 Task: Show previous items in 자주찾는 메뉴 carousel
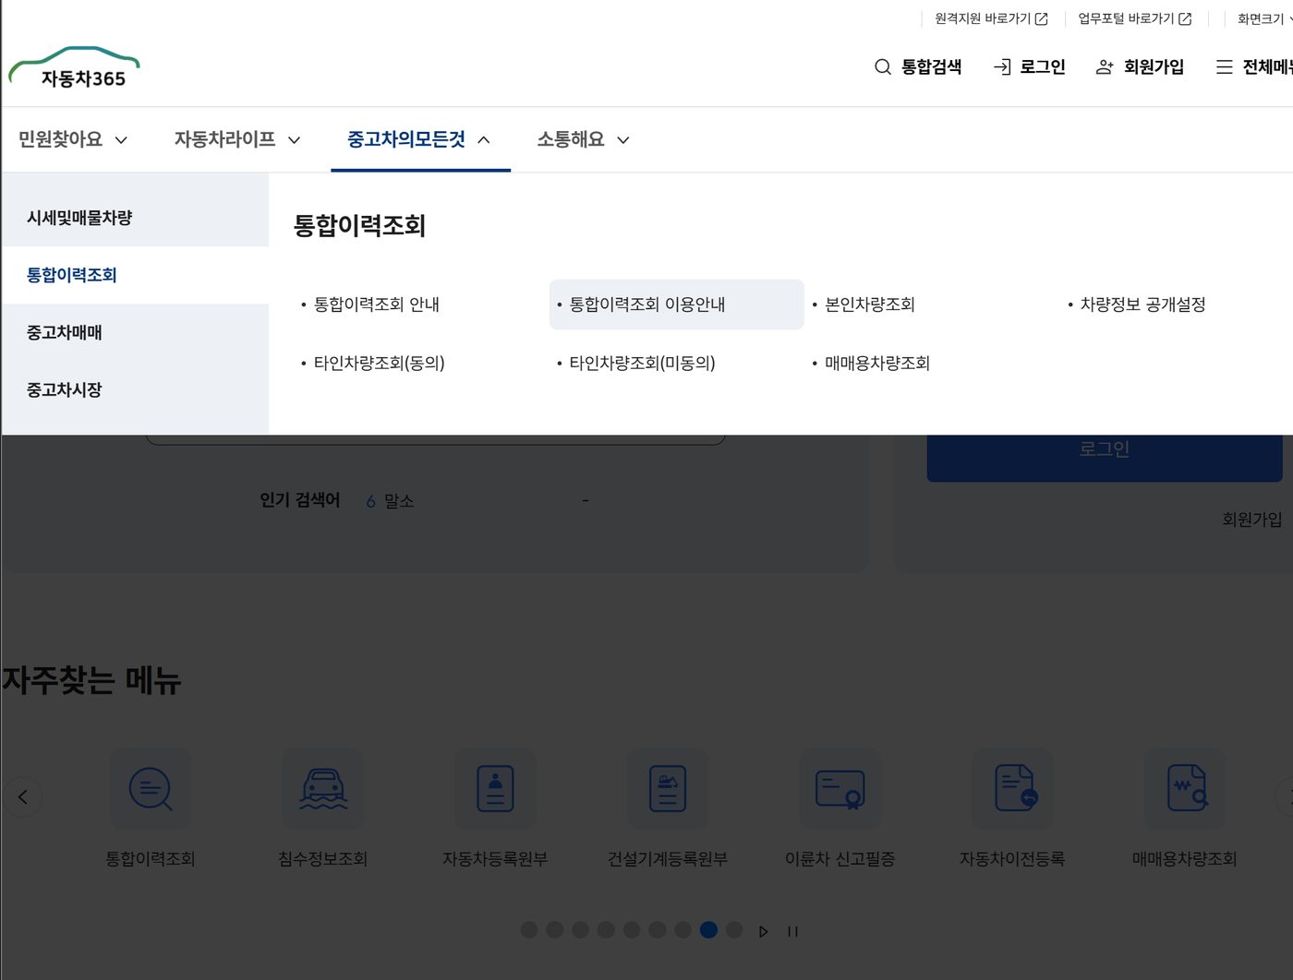point(23,796)
